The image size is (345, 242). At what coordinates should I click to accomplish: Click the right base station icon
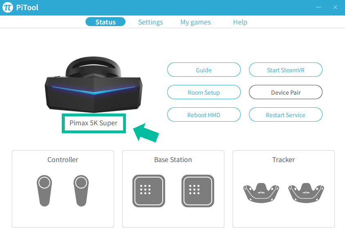(198, 191)
